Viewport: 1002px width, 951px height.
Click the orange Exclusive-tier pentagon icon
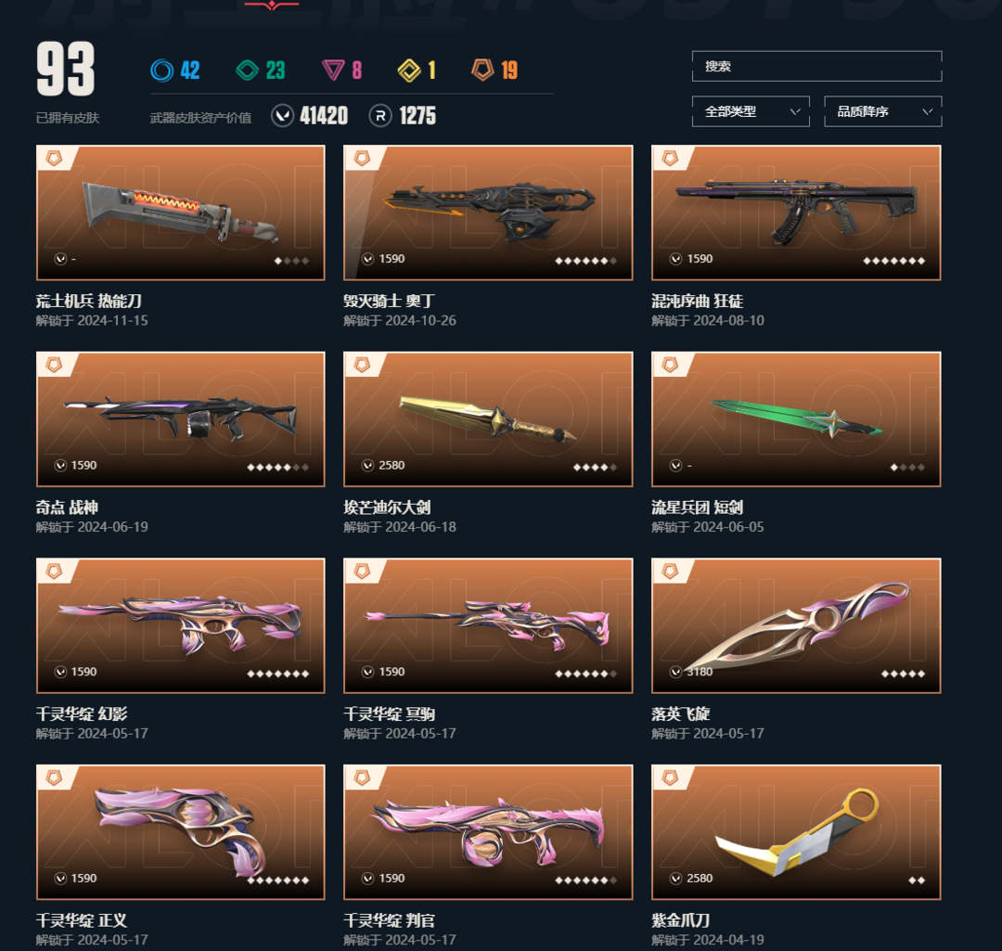[x=482, y=69]
